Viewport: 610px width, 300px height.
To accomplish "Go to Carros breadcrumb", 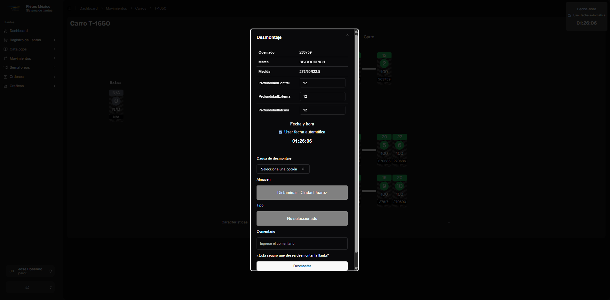I will [140, 8].
